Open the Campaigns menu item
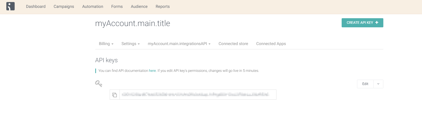This screenshot has height=128, width=422. click(x=64, y=7)
